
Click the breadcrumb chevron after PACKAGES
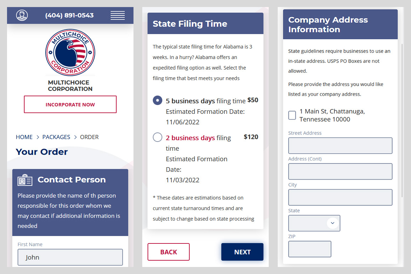pyautogui.click(x=75, y=137)
